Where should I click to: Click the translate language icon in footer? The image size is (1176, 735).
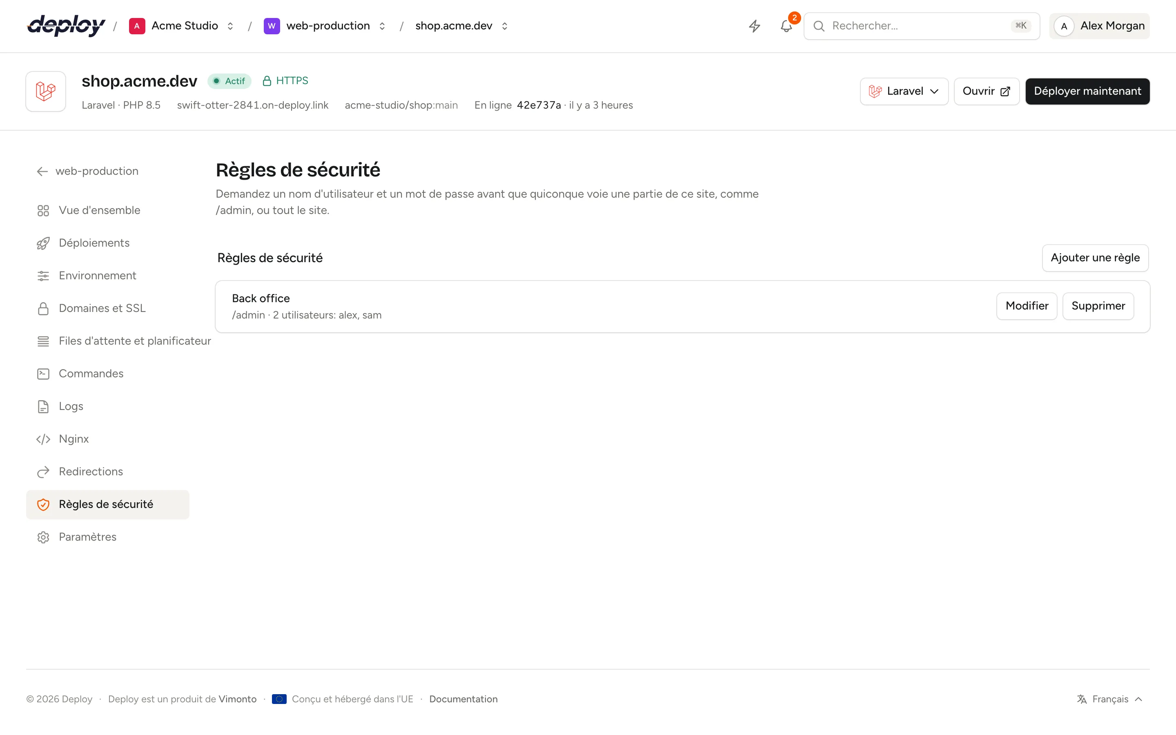point(1082,699)
